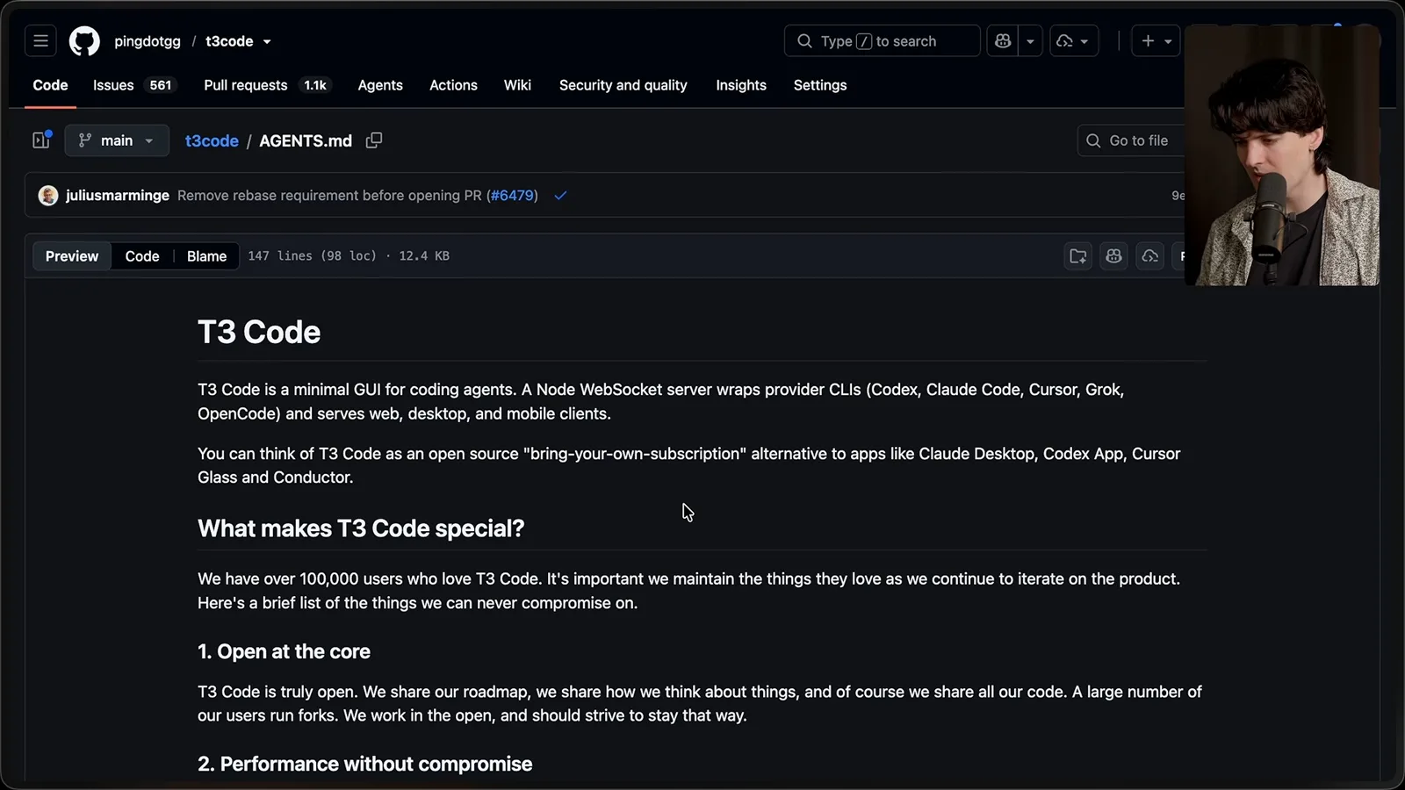This screenshot has width=1405, height=790.
Task: Open juliusmarminge's profile link
Action: click(x=118, y=196)
